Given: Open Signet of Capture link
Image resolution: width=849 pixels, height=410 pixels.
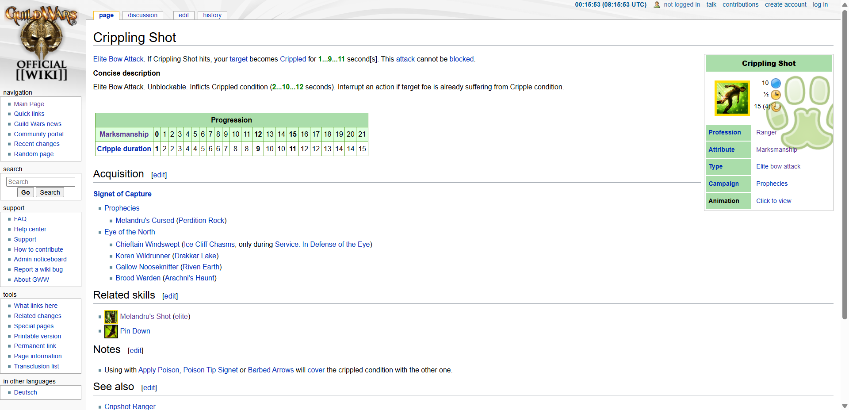Looking at the screenshot, I should click(122, 194).
